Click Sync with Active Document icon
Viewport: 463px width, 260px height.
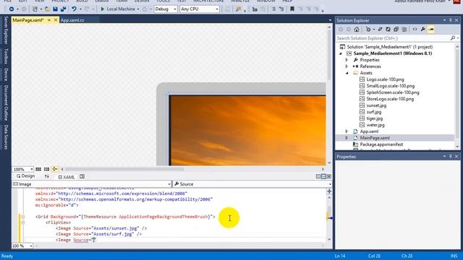[x=380, y=29]
